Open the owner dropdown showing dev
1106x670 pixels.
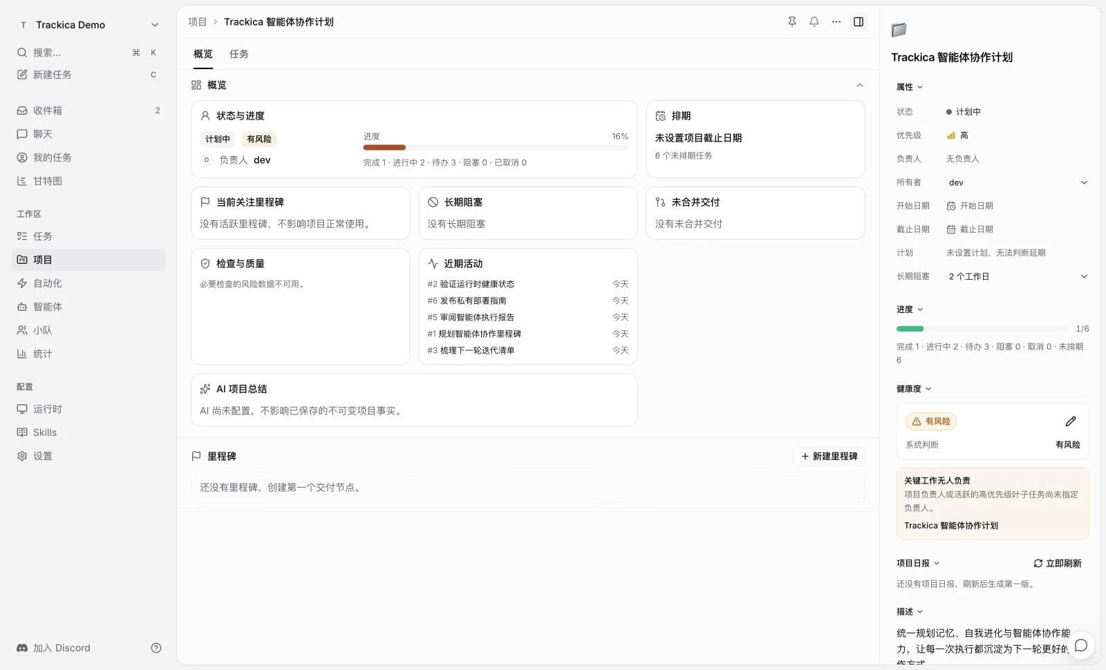pyautogui.click(x=1018, y=182)
